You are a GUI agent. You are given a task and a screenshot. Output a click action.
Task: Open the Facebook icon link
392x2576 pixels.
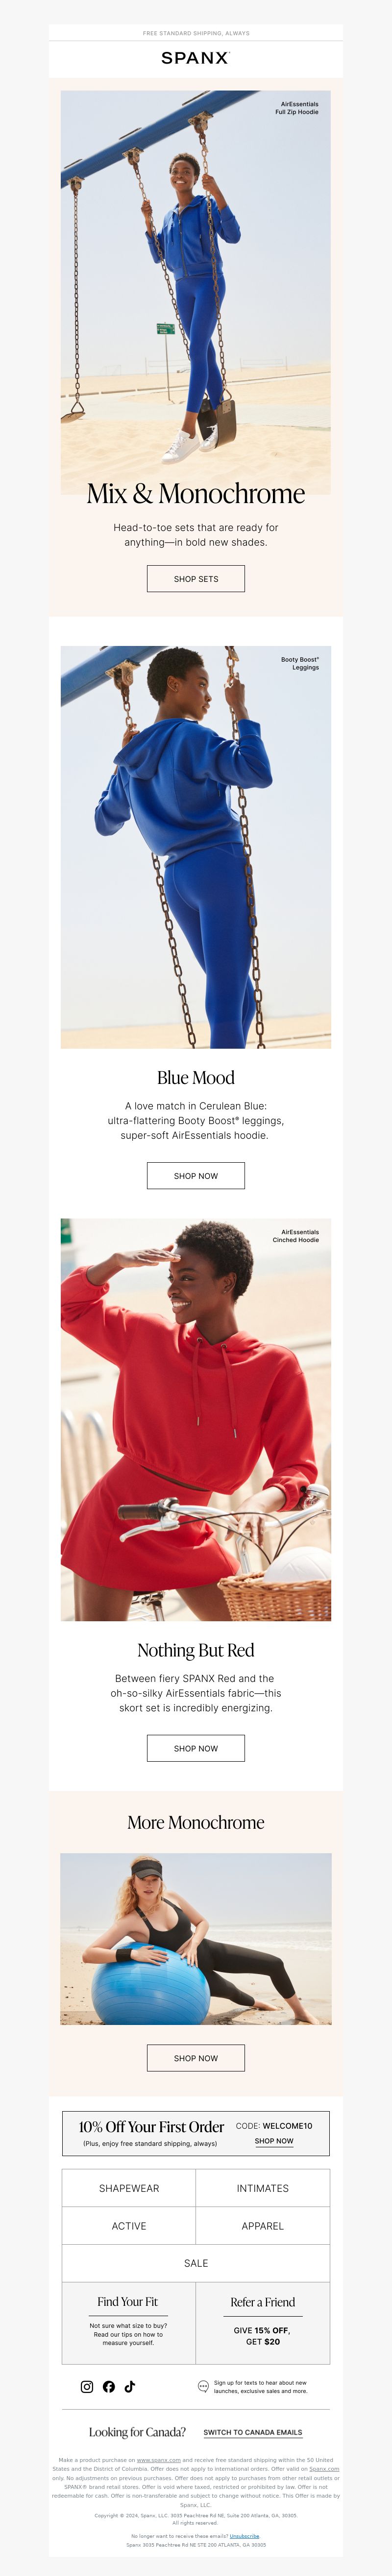pyautogui.click(x=108, y=2387)
